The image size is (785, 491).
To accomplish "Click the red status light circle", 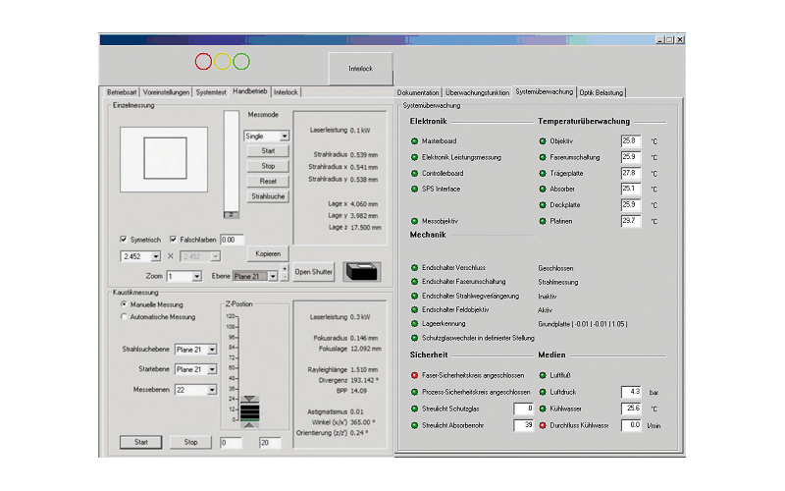I will click(203, 62).
